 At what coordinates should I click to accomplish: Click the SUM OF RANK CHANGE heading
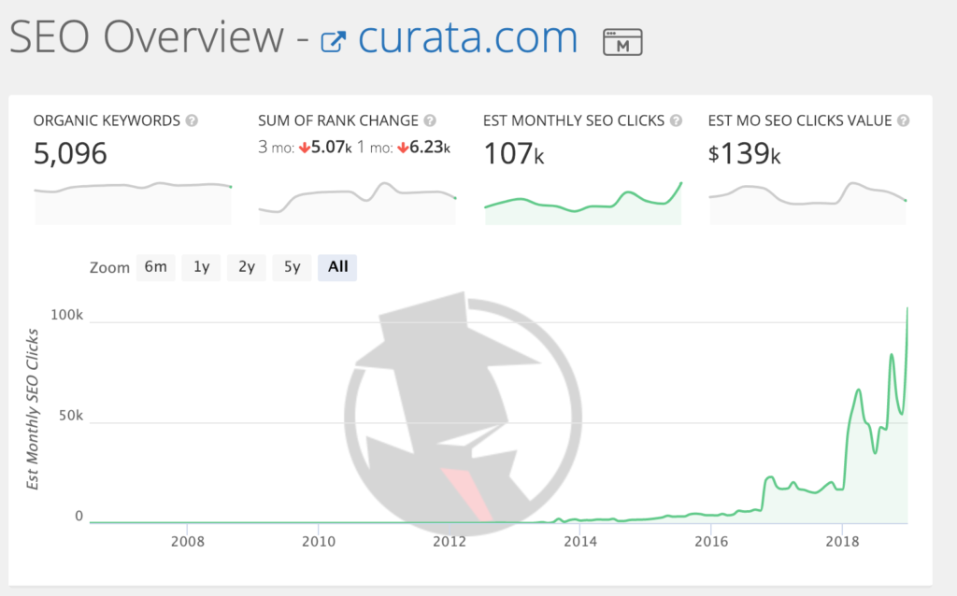click(338, 121)
